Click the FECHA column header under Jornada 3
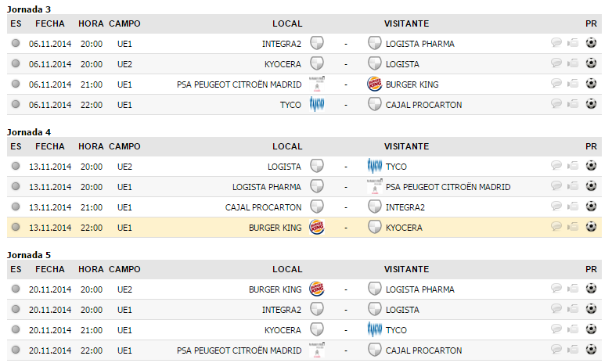 [x=50, y=23]
